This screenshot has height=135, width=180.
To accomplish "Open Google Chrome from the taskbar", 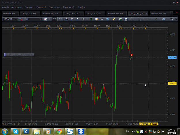I will click(59, 131).
